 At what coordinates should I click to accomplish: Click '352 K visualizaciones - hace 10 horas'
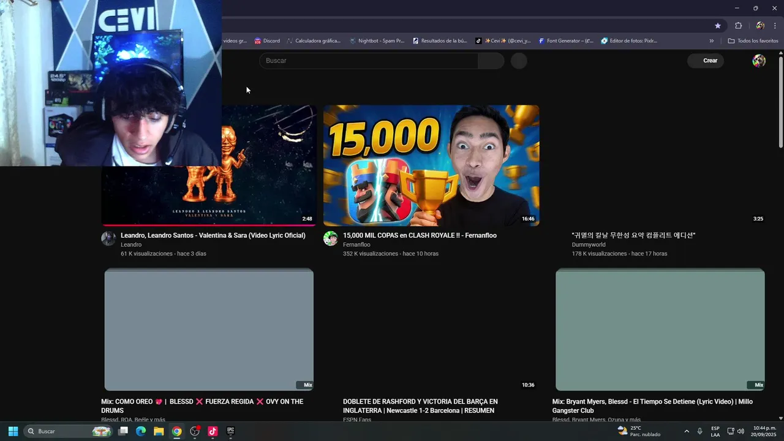391,254
